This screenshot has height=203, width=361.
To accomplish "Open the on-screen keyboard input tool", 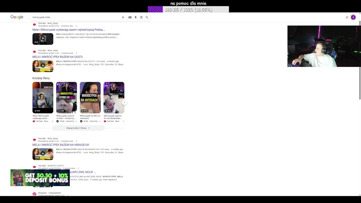I will pyautogui.click(x=130, y=17).
